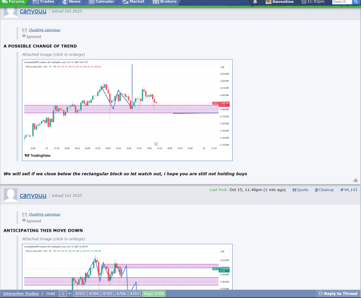
Task: Open the News tab
Action: tap(72, 2)
